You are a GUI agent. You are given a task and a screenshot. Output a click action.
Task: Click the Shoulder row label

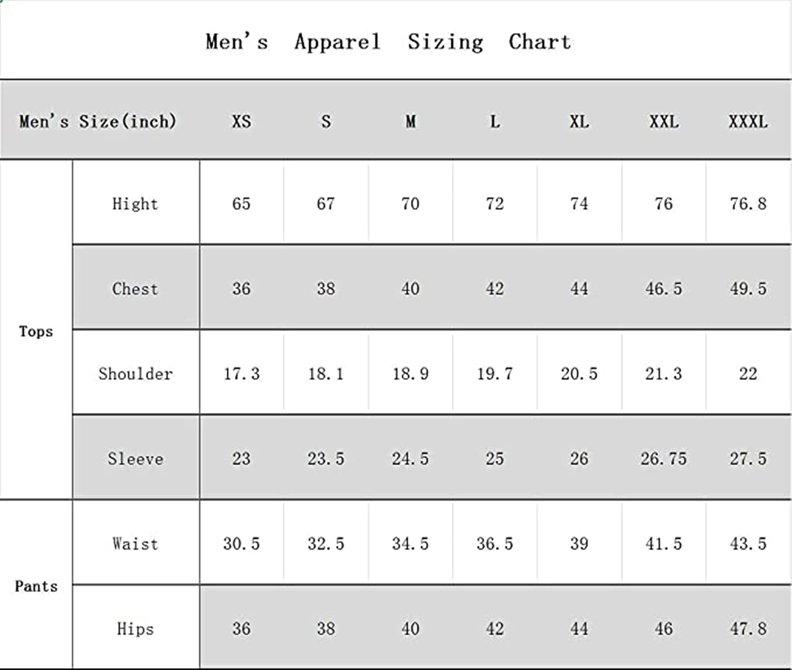point(136,374)
